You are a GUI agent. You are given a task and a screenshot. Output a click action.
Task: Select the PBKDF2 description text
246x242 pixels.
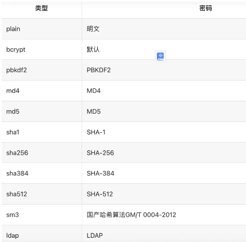click(99, 70)
